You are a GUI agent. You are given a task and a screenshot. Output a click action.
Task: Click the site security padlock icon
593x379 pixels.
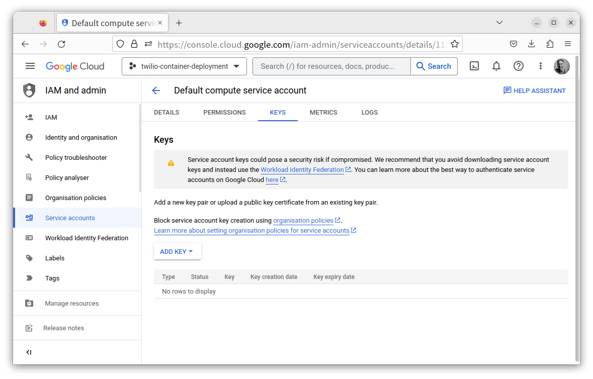click(x=134, y=44)
